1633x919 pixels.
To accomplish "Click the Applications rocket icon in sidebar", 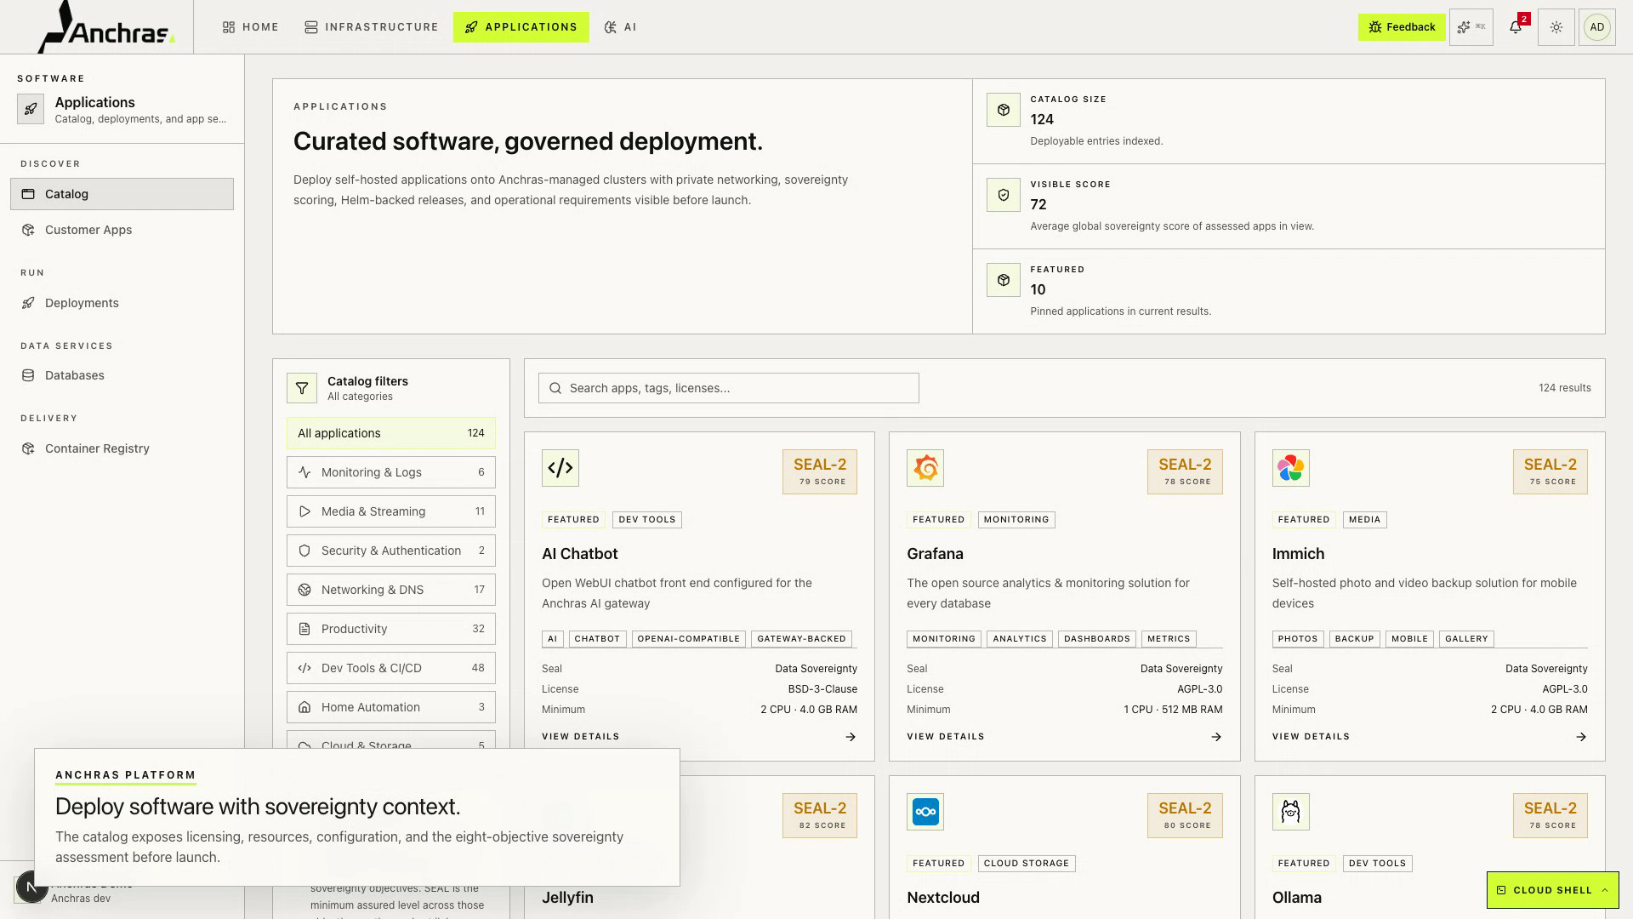I will [31, 109].
